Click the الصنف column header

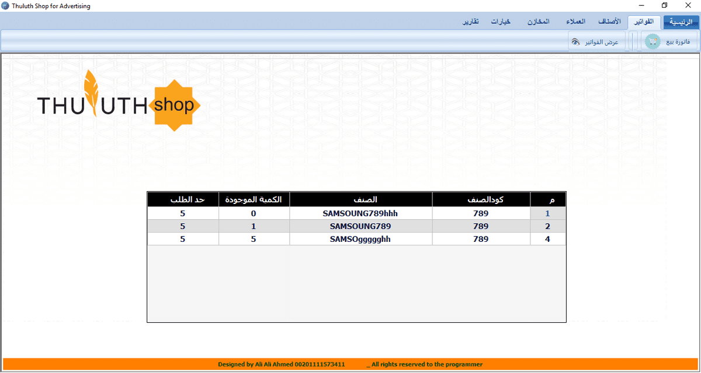click(x=360, y=200)
